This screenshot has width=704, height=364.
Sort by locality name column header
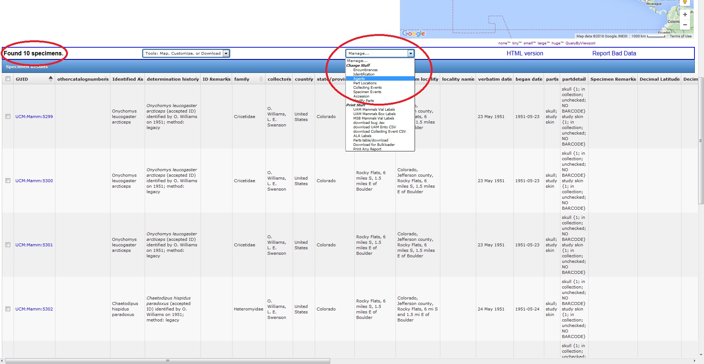tap(458, 79)
